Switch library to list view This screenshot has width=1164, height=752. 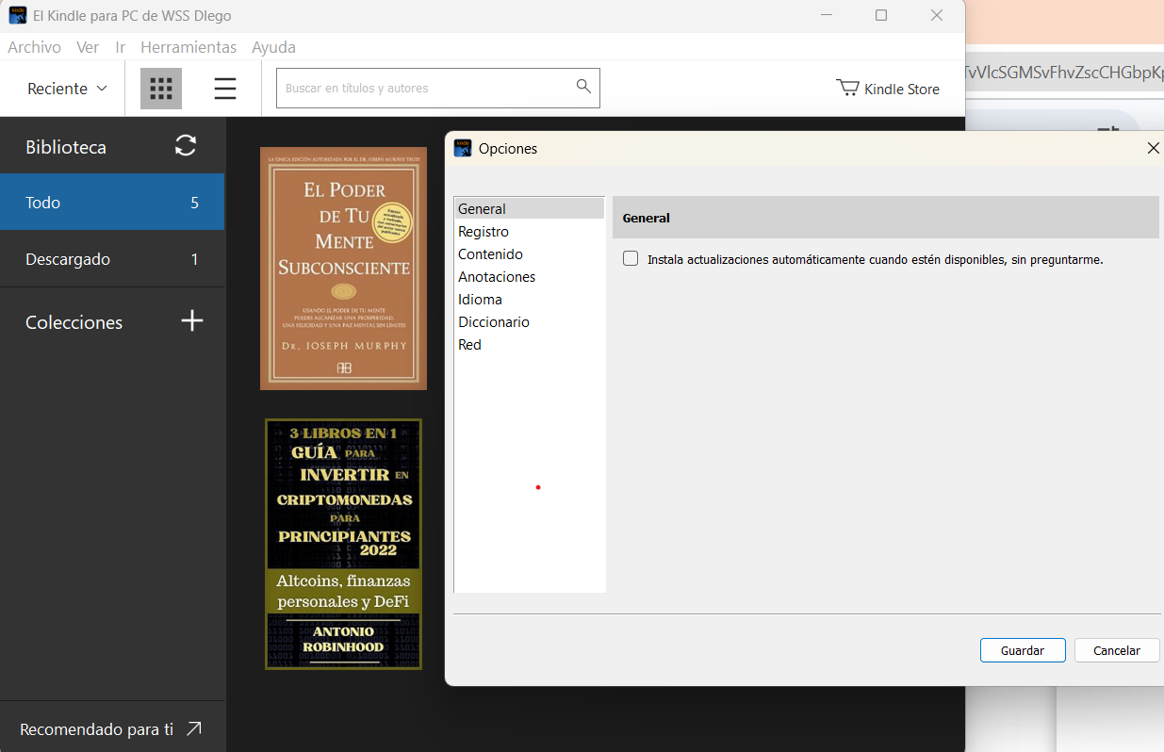pyautogui.click(x=225, y=89)
